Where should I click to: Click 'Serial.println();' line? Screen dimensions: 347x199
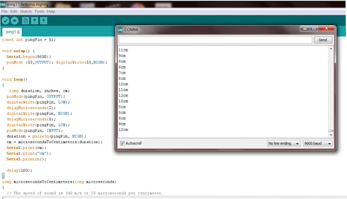pyautogui.click(x=27, y=159)
